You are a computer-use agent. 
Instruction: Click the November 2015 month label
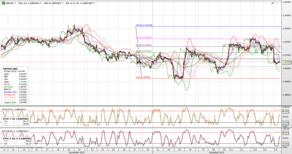click(76, 152)
